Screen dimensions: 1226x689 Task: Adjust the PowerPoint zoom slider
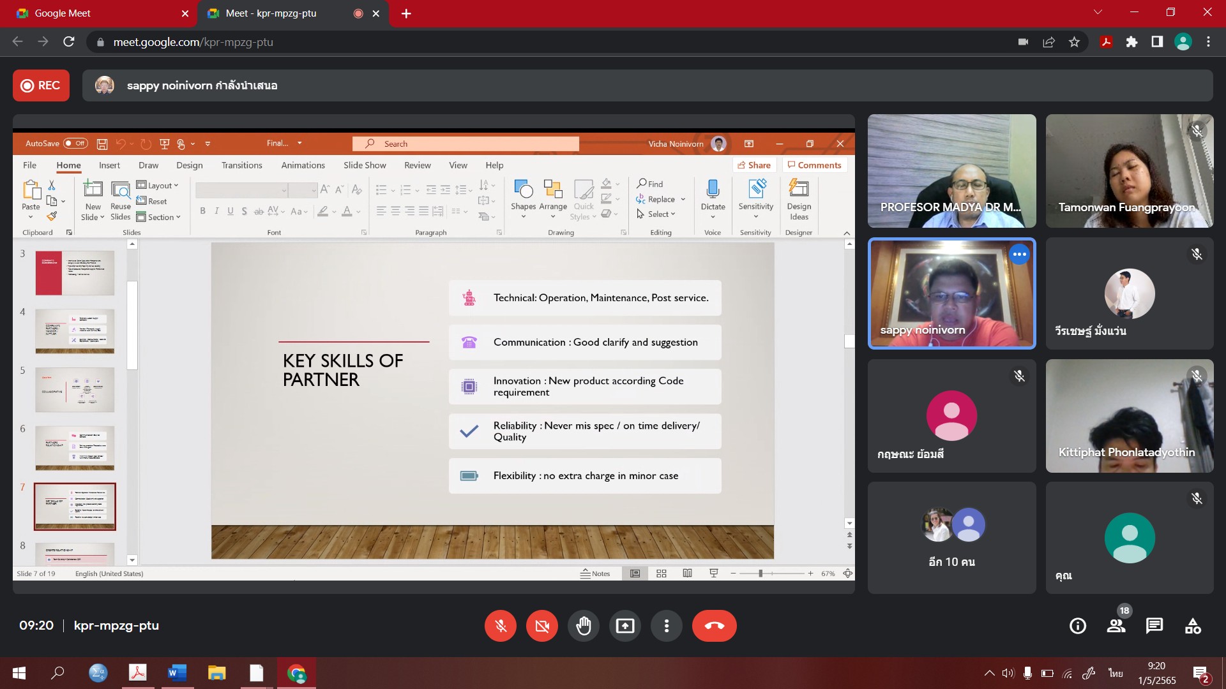coord(761,574)
